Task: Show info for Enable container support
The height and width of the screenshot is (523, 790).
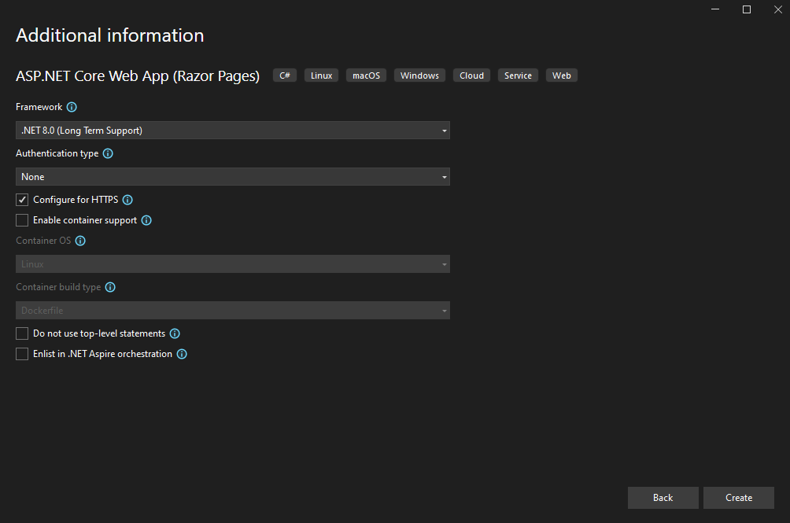Action: pos(146,220)
